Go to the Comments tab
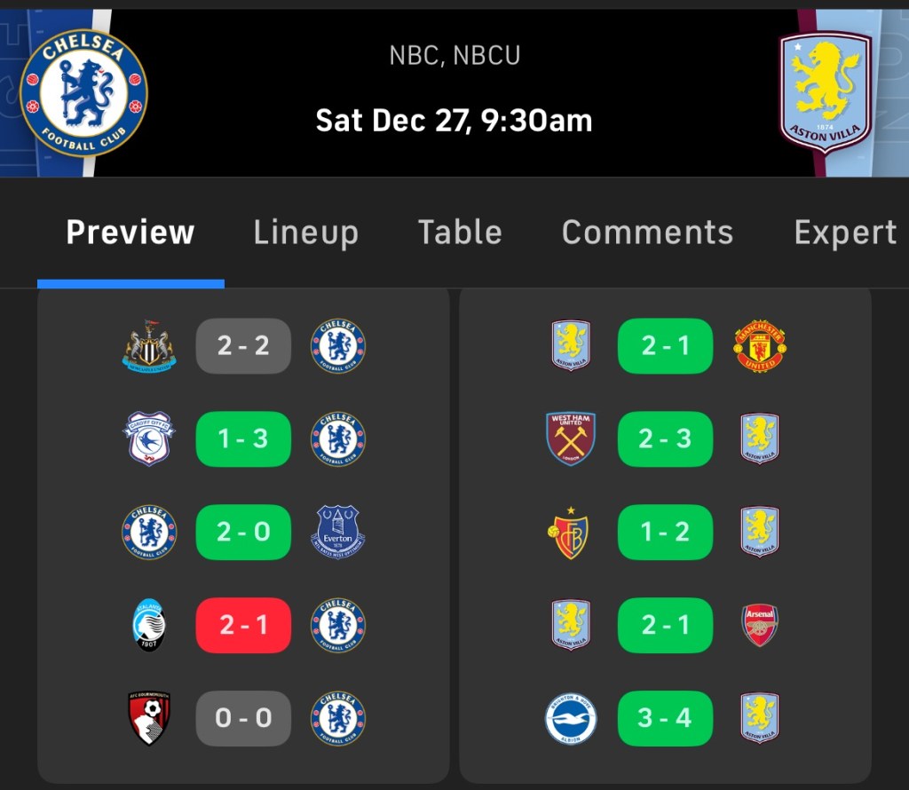 647,233
